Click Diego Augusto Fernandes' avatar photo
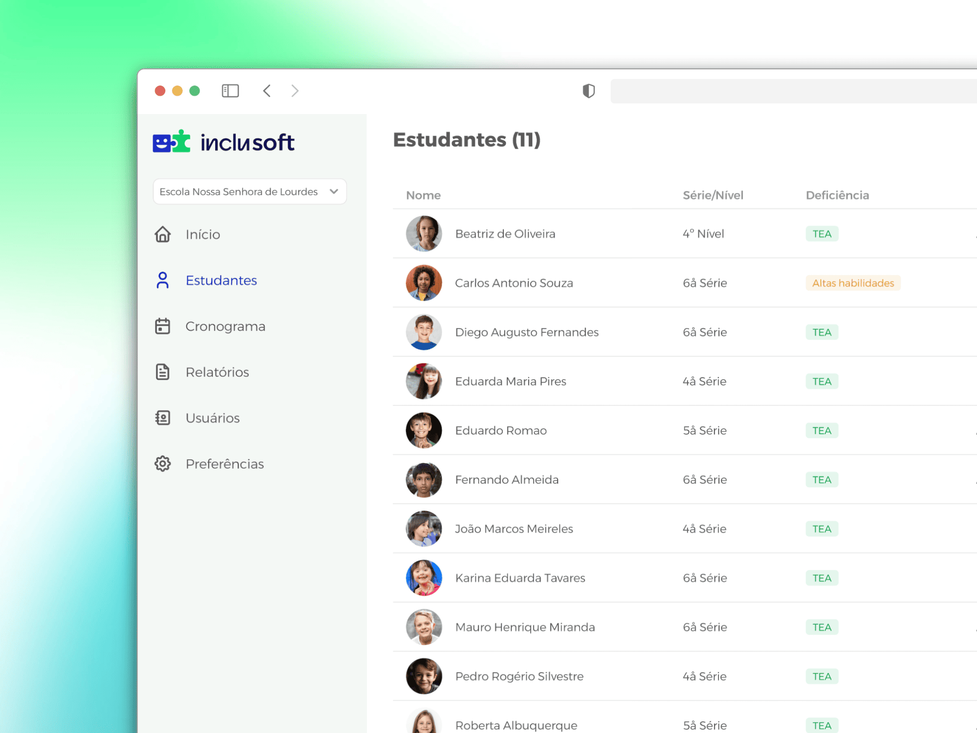Viewport: 977px width, 733px height. [423, 332]
